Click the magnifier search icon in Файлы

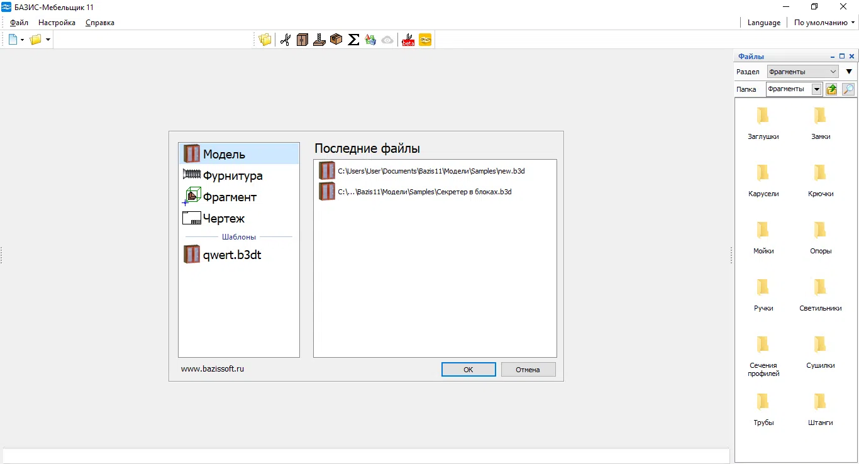848,89
